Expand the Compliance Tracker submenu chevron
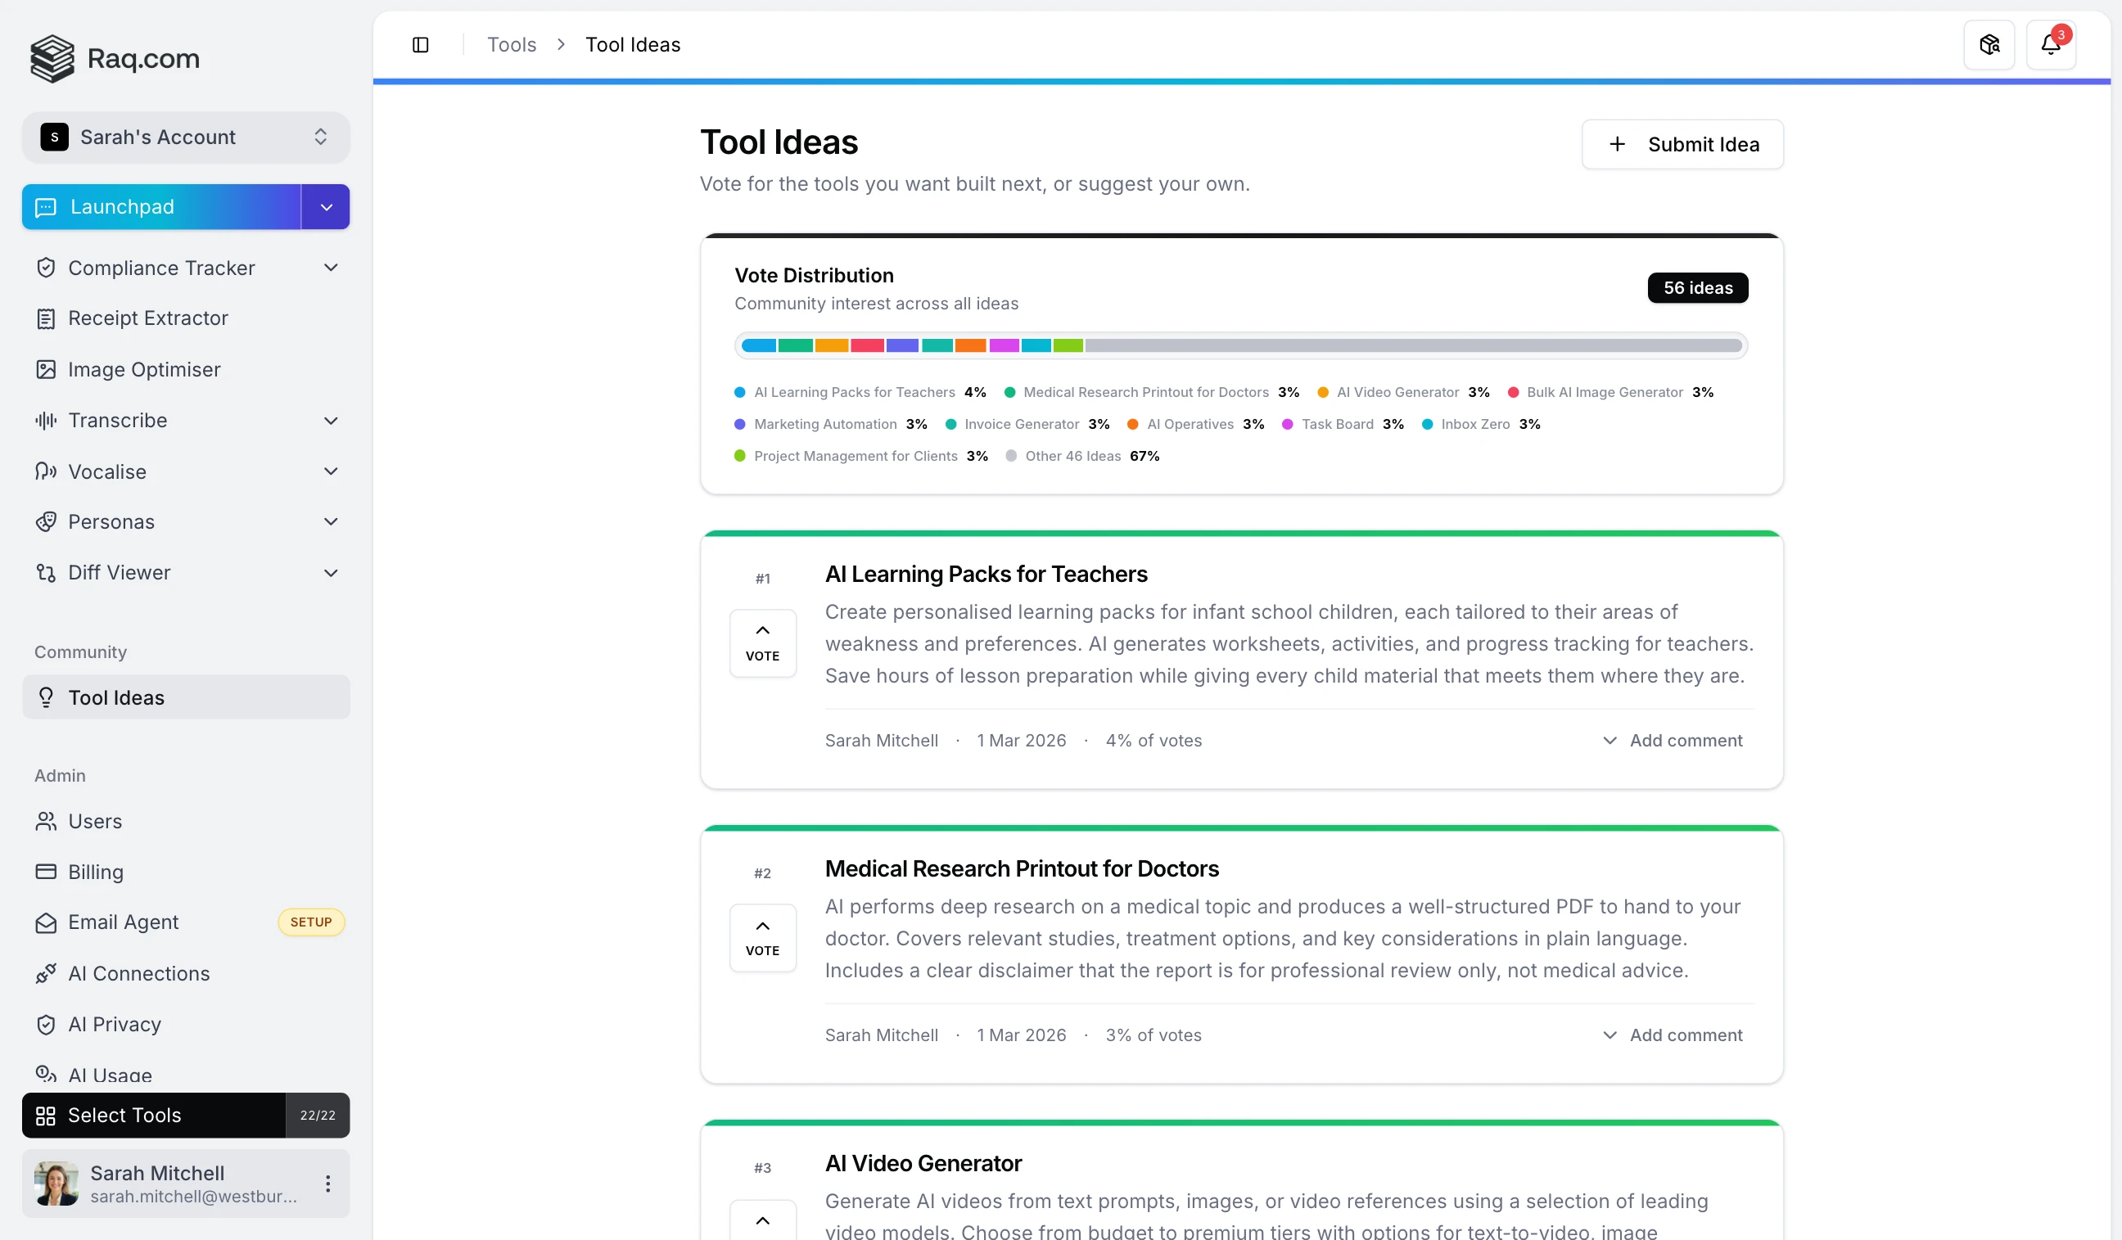This screenshot has width=2122, height=1240. tap(331, 268)
